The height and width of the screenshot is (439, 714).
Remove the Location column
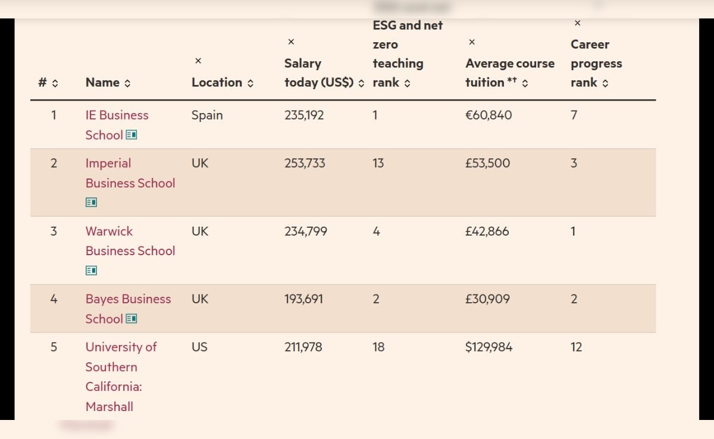[x=198, y=61]
